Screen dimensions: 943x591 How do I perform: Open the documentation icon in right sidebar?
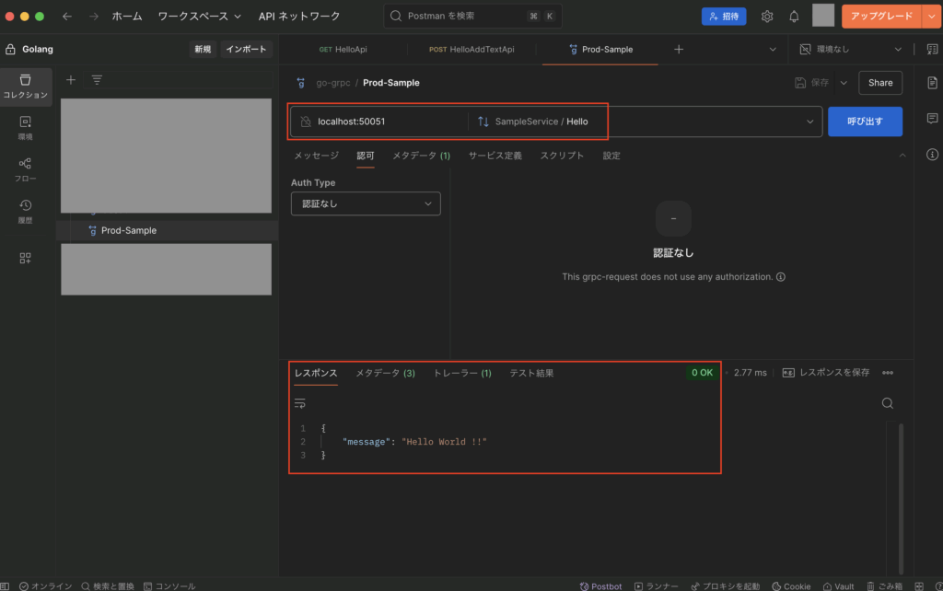click(932, 83)
